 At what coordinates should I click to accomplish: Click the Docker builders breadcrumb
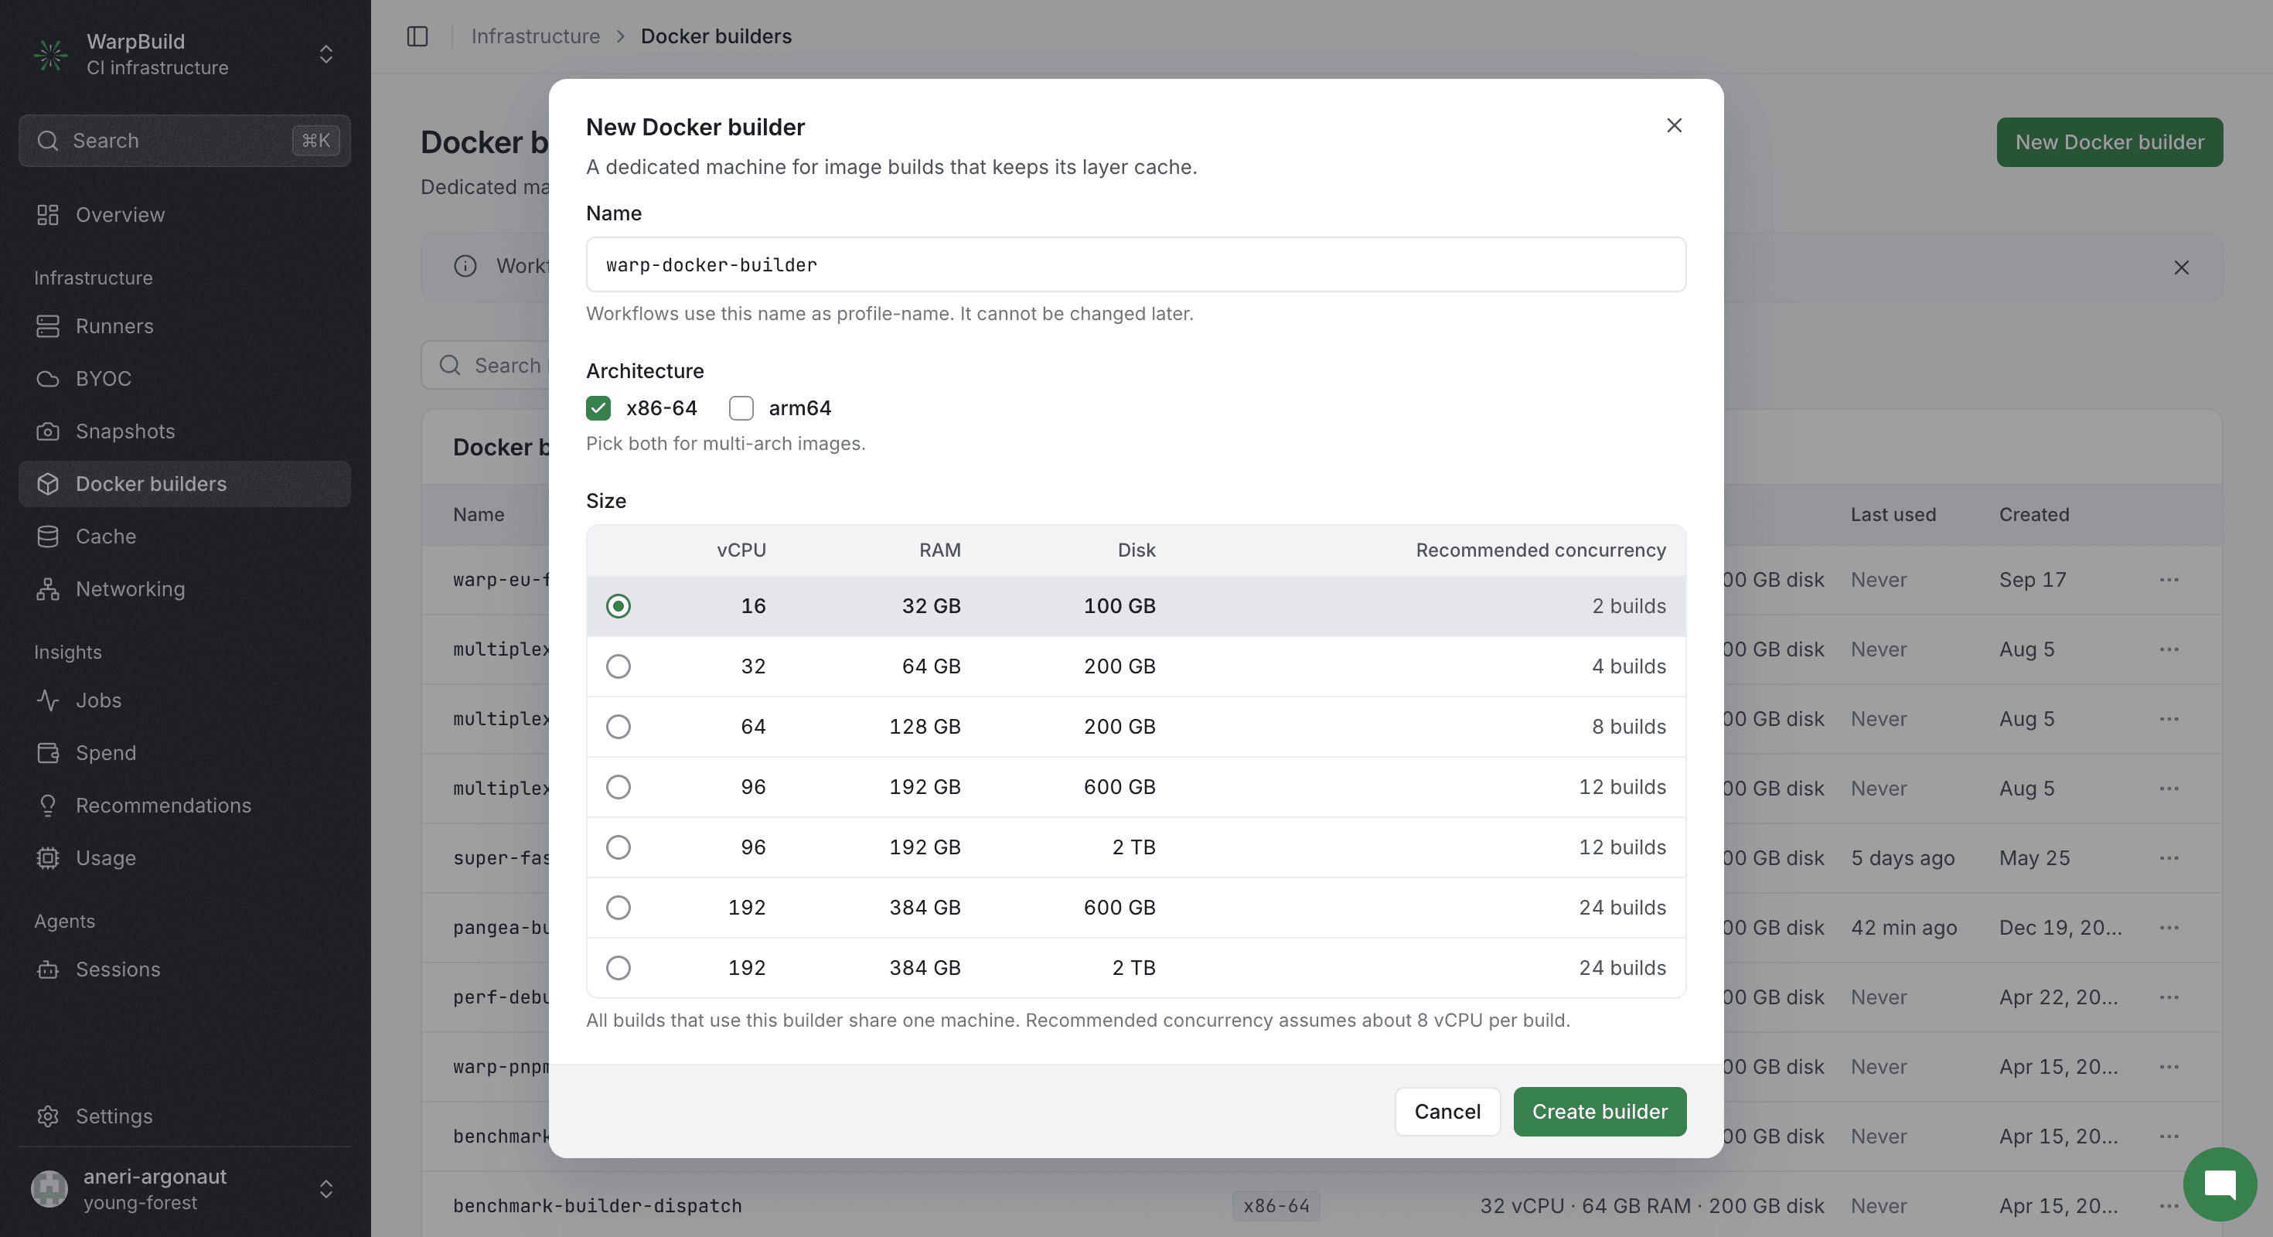click(x=716, y=36)
